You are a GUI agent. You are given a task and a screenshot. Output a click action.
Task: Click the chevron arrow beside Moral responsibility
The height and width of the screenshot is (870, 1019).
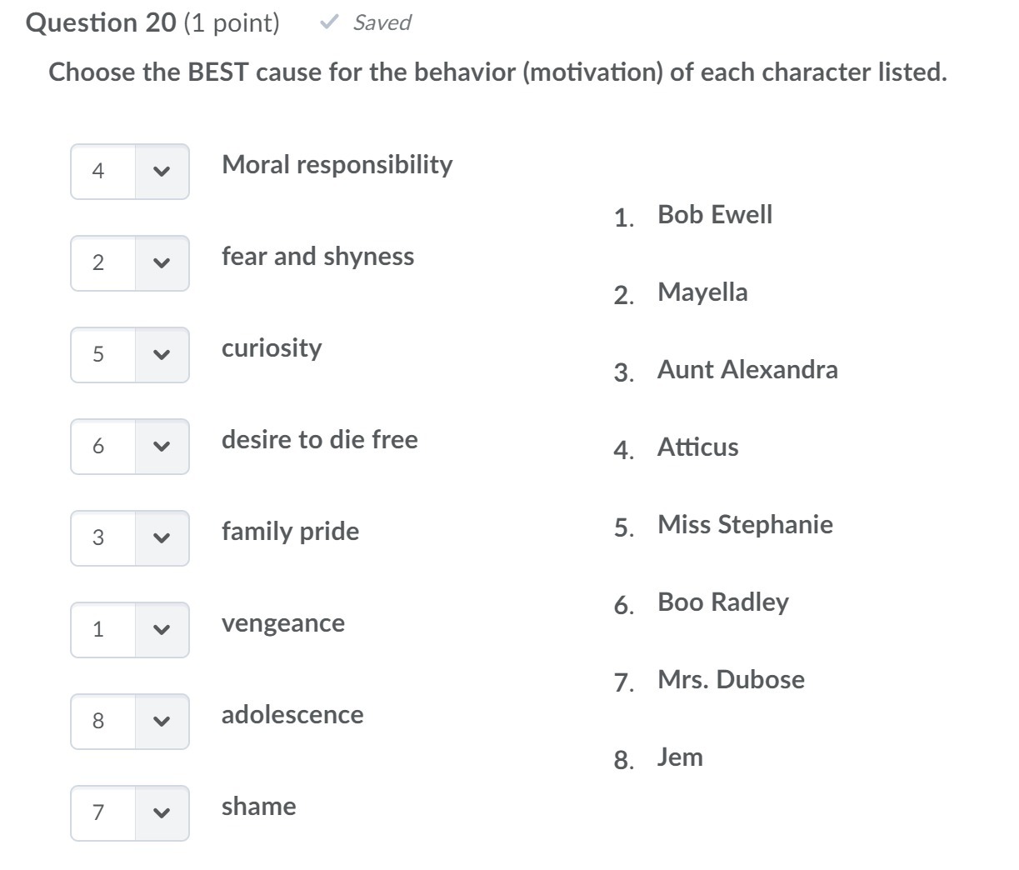coord(162,172)
